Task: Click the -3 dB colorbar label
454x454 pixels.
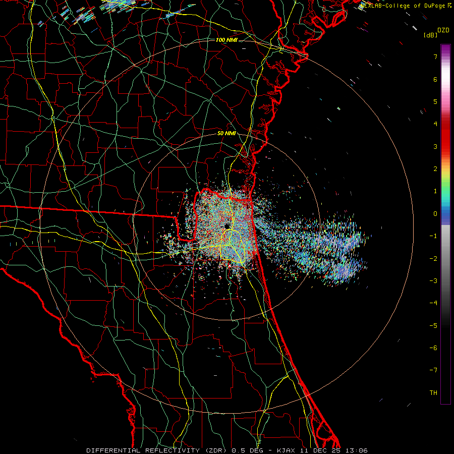Action: point(433,280)
